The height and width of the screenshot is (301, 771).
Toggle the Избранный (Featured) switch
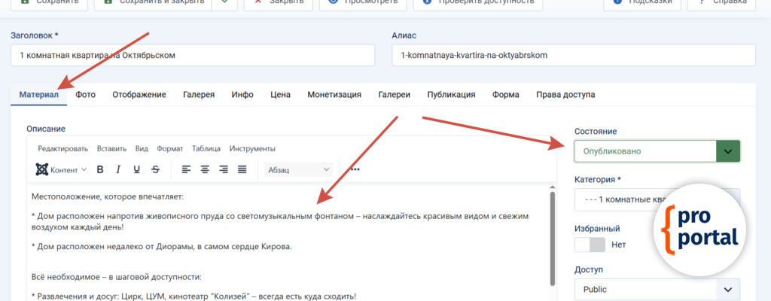(x=590, y=245)
